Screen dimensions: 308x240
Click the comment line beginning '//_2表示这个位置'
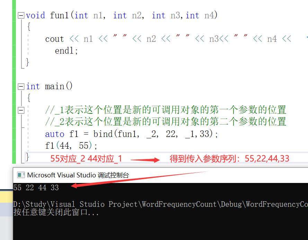pyautogui.click(x=166, y=122)
